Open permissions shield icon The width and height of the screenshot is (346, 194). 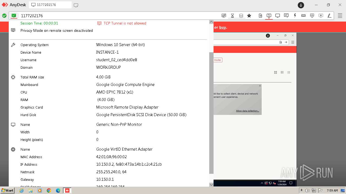click(312, 16)
